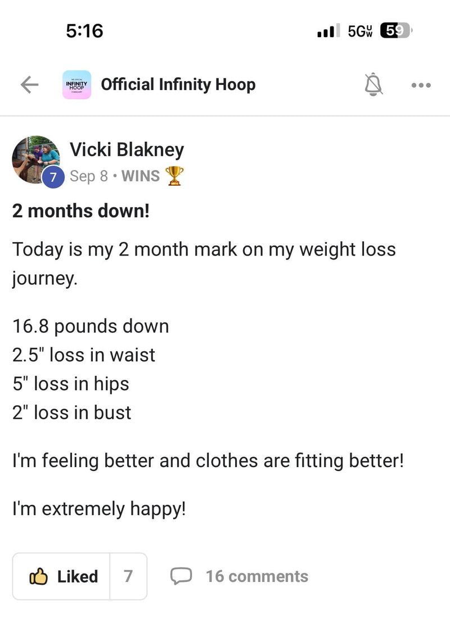Open the Infinity Hoop community logo

pos(76,85)
